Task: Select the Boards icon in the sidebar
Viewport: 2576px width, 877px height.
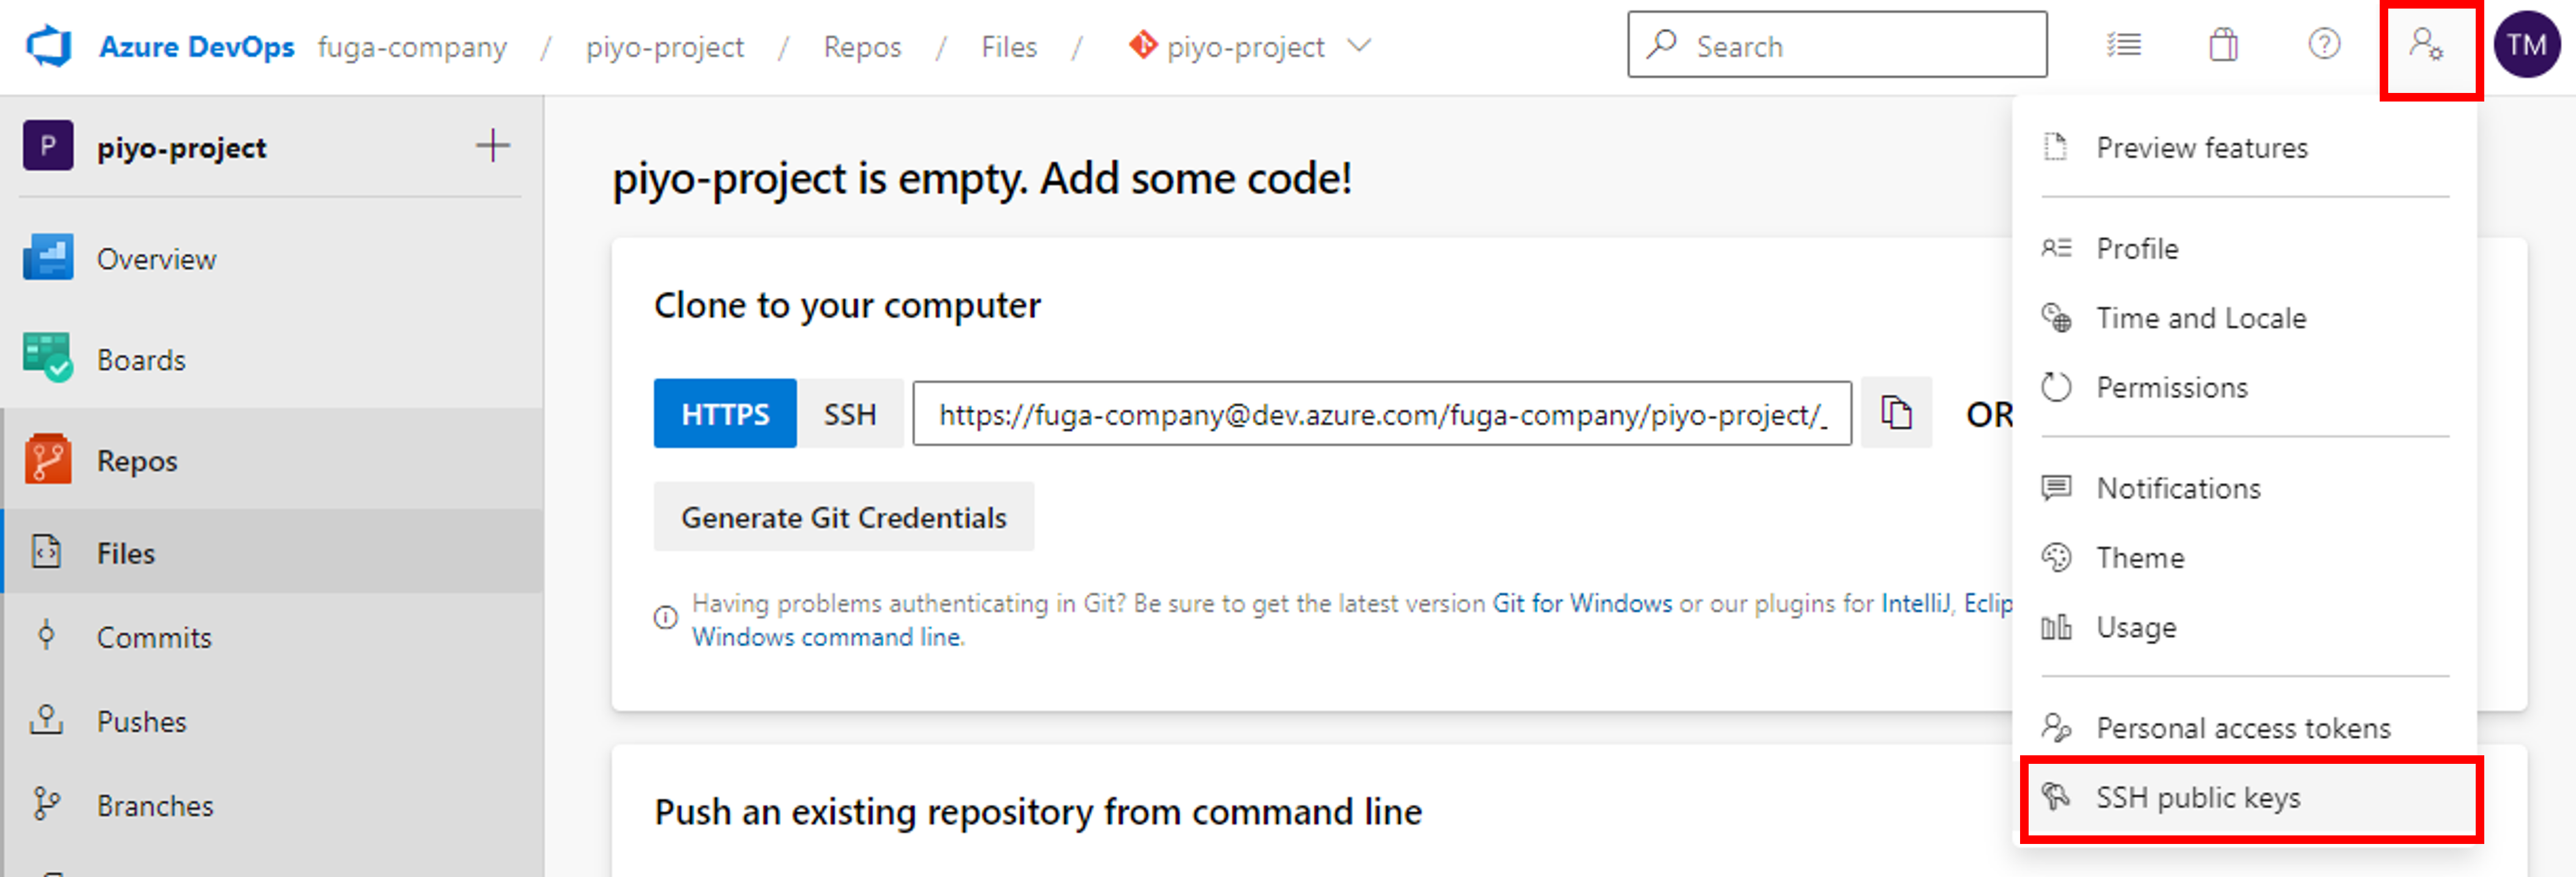Action: (47, 358)
